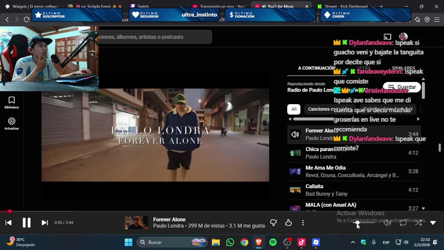444x250 pixels.
Task: Open the browser hamburger menu
Action: 437,20
